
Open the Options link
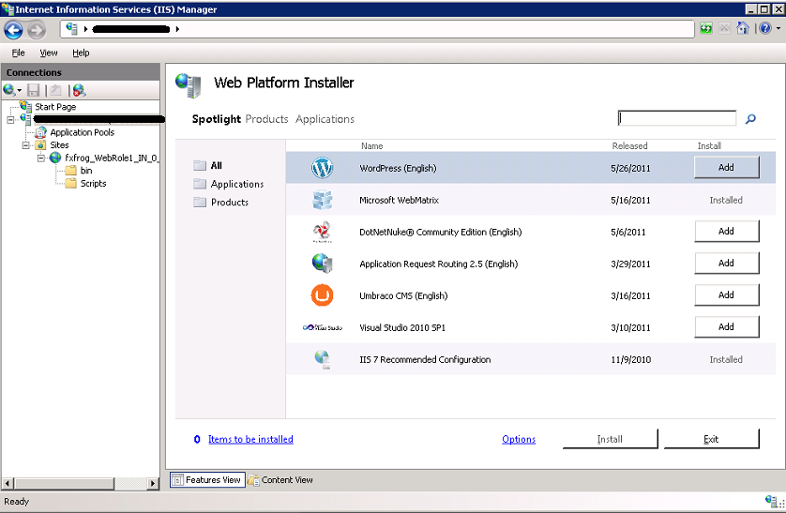tap(519, 439)
